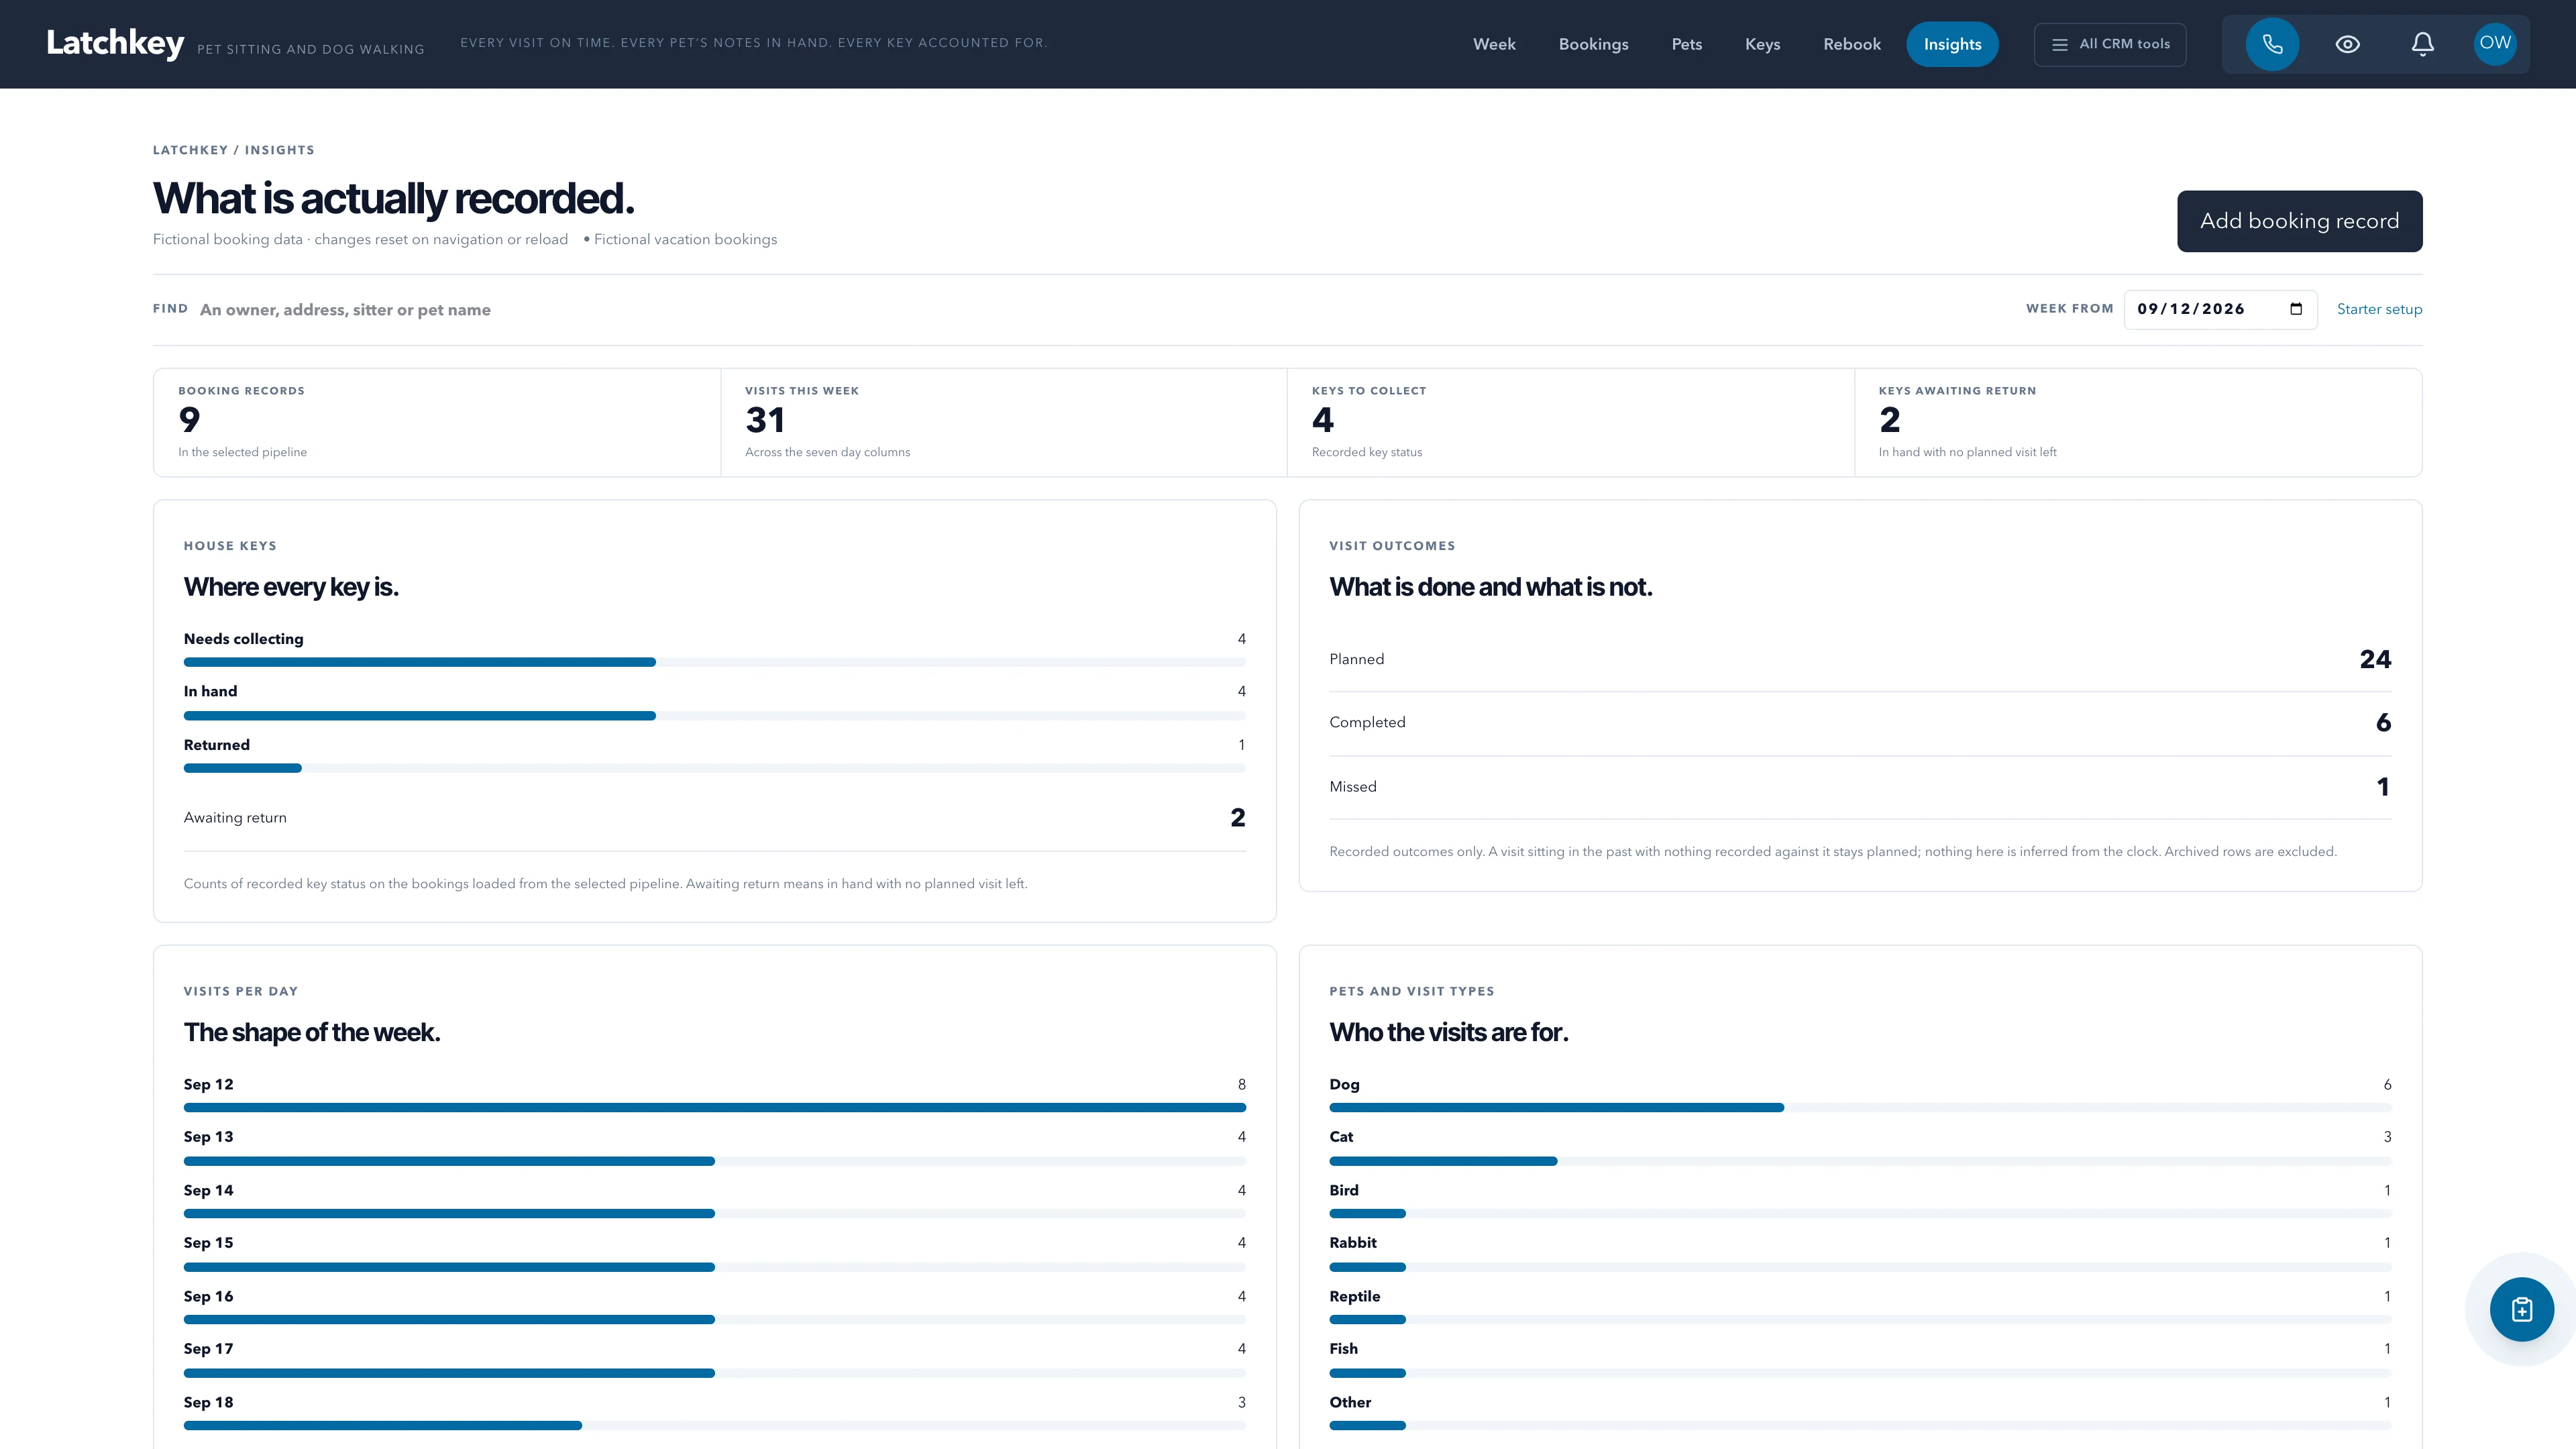This screenshot has width=2576, height=1449.
Task: Click the Sep 13 label
Action: click(208, 1136)
